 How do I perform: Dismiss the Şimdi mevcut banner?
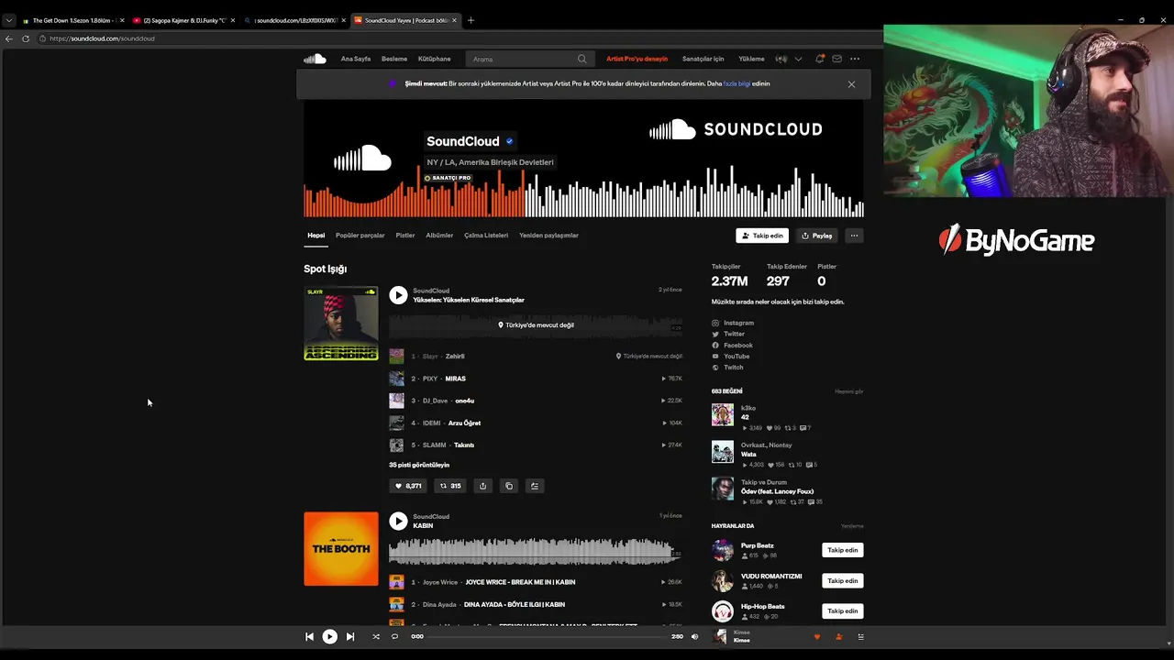coord(851,84)
